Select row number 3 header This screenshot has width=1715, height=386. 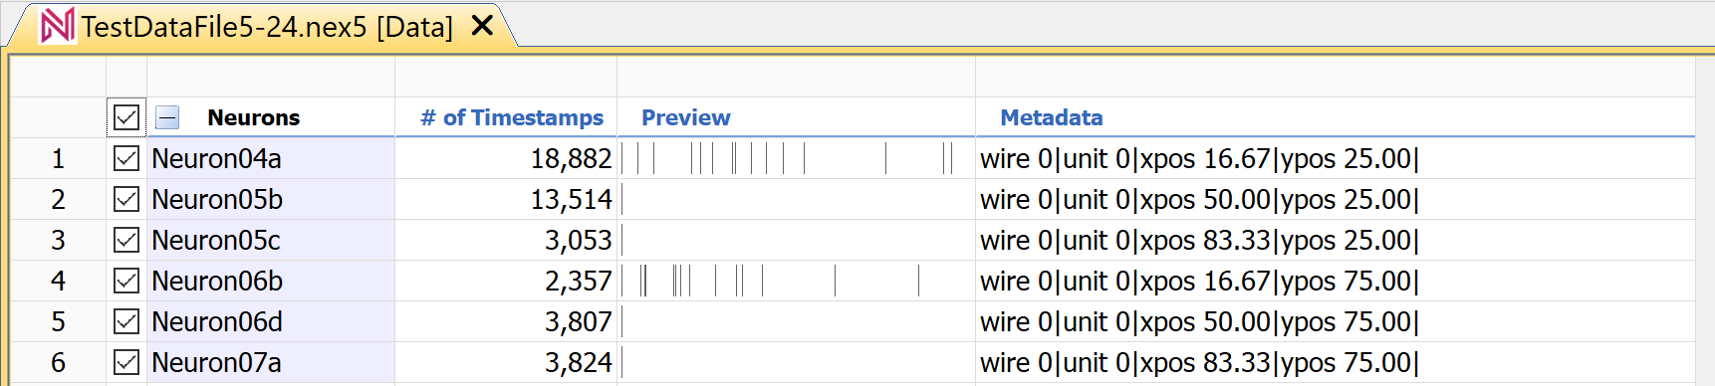[x=58, y=240]
